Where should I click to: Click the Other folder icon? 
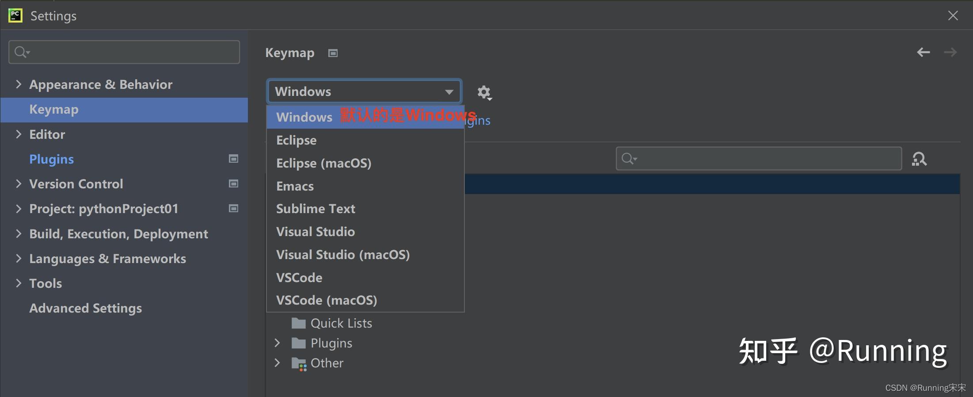point(299,363)
